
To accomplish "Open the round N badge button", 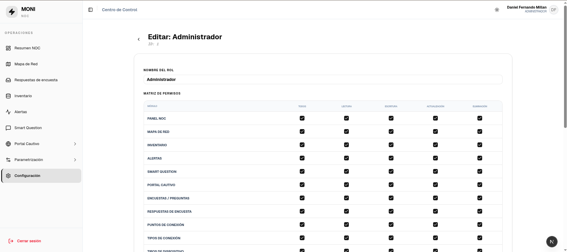I will point(552,242).
